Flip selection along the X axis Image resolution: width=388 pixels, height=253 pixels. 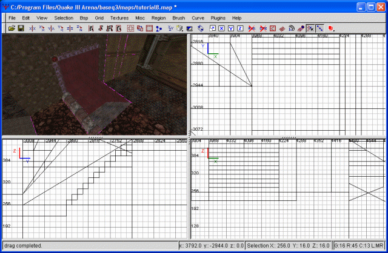(x=32, y=28)
